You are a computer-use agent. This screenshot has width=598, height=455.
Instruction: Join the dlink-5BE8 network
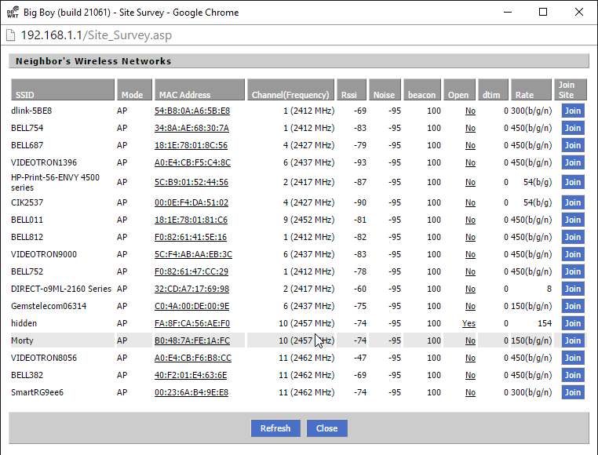[x=572, y=111]
